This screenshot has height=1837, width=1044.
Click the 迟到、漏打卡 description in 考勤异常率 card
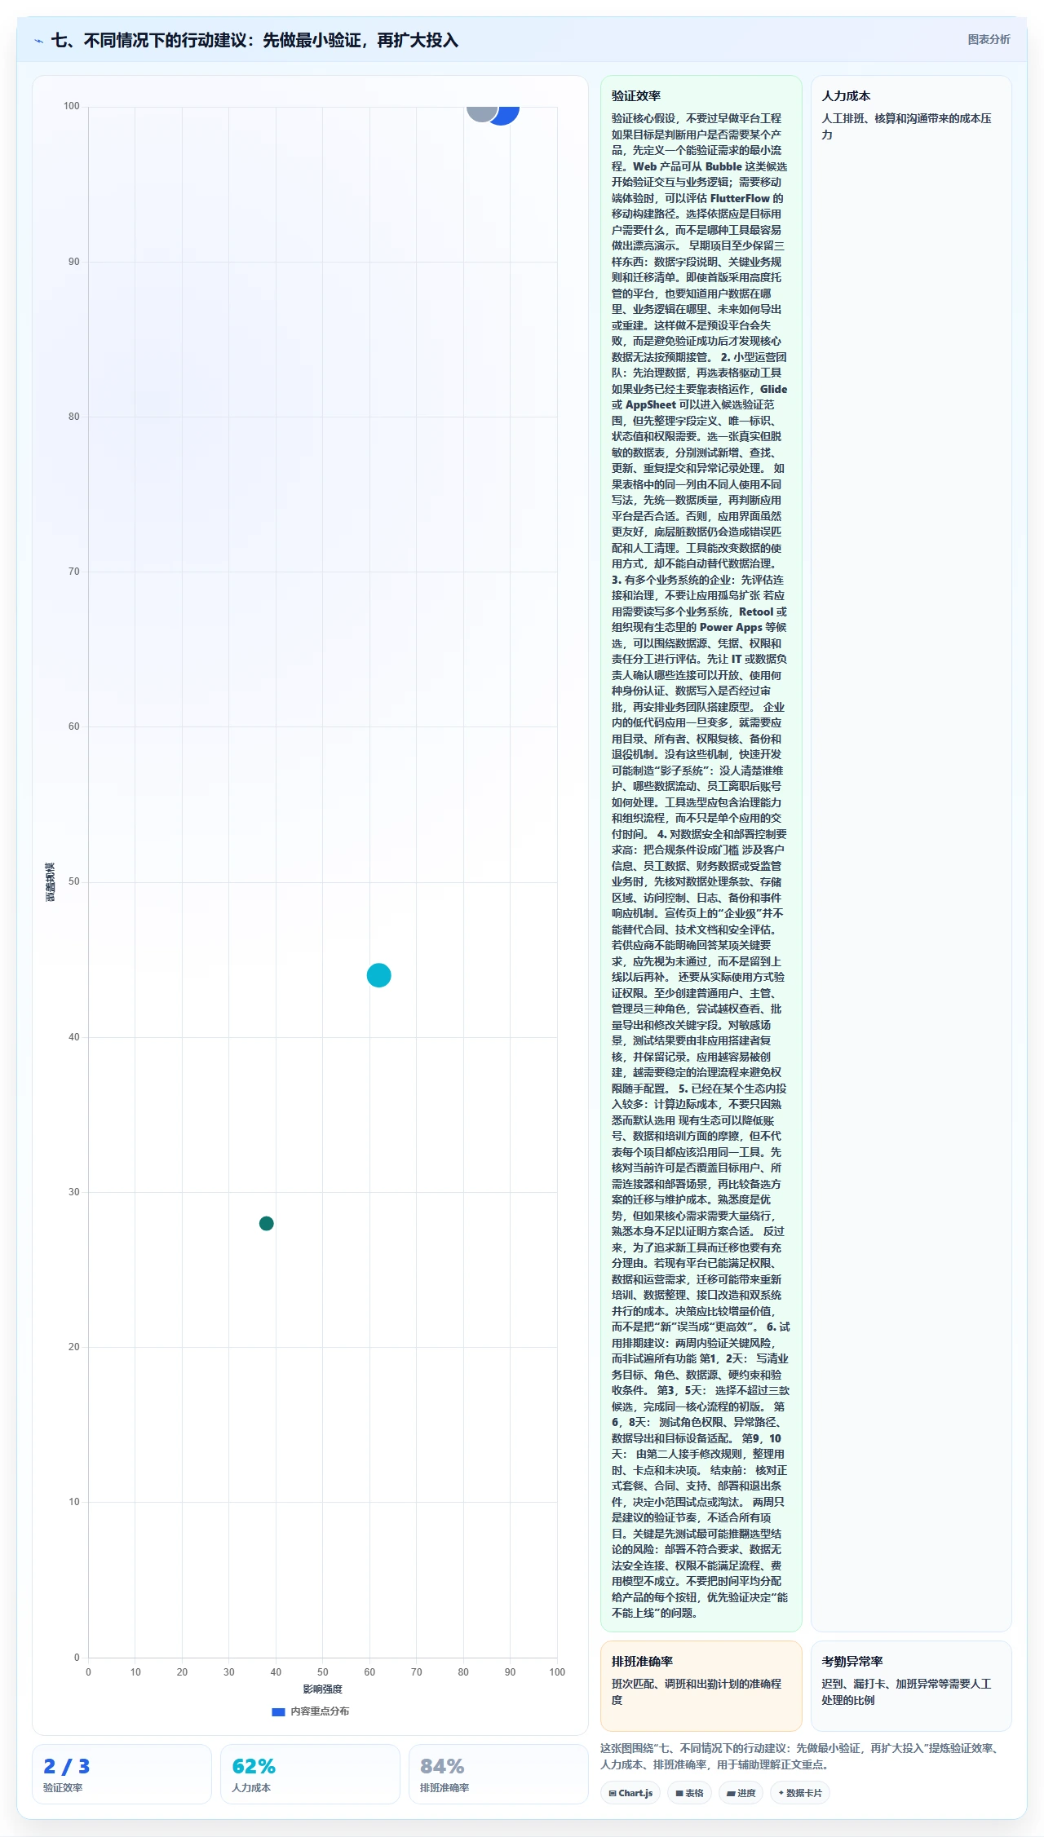tap(906, 1692)
